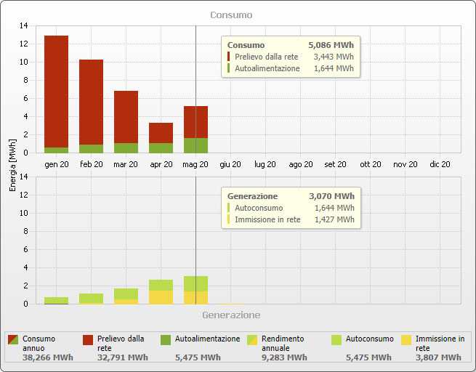Click the 'gen 20' axis label
This screenshot has height=372, width=476.
[x=57, y=164]
